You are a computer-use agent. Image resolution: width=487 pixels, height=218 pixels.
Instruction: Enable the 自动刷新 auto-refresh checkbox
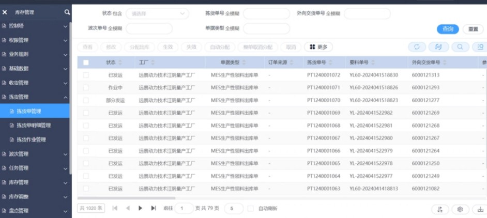pos(250,209)
